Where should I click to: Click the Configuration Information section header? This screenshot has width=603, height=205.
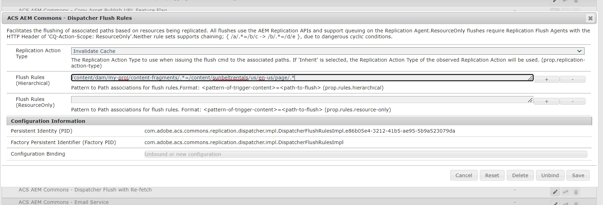[299, 121]
